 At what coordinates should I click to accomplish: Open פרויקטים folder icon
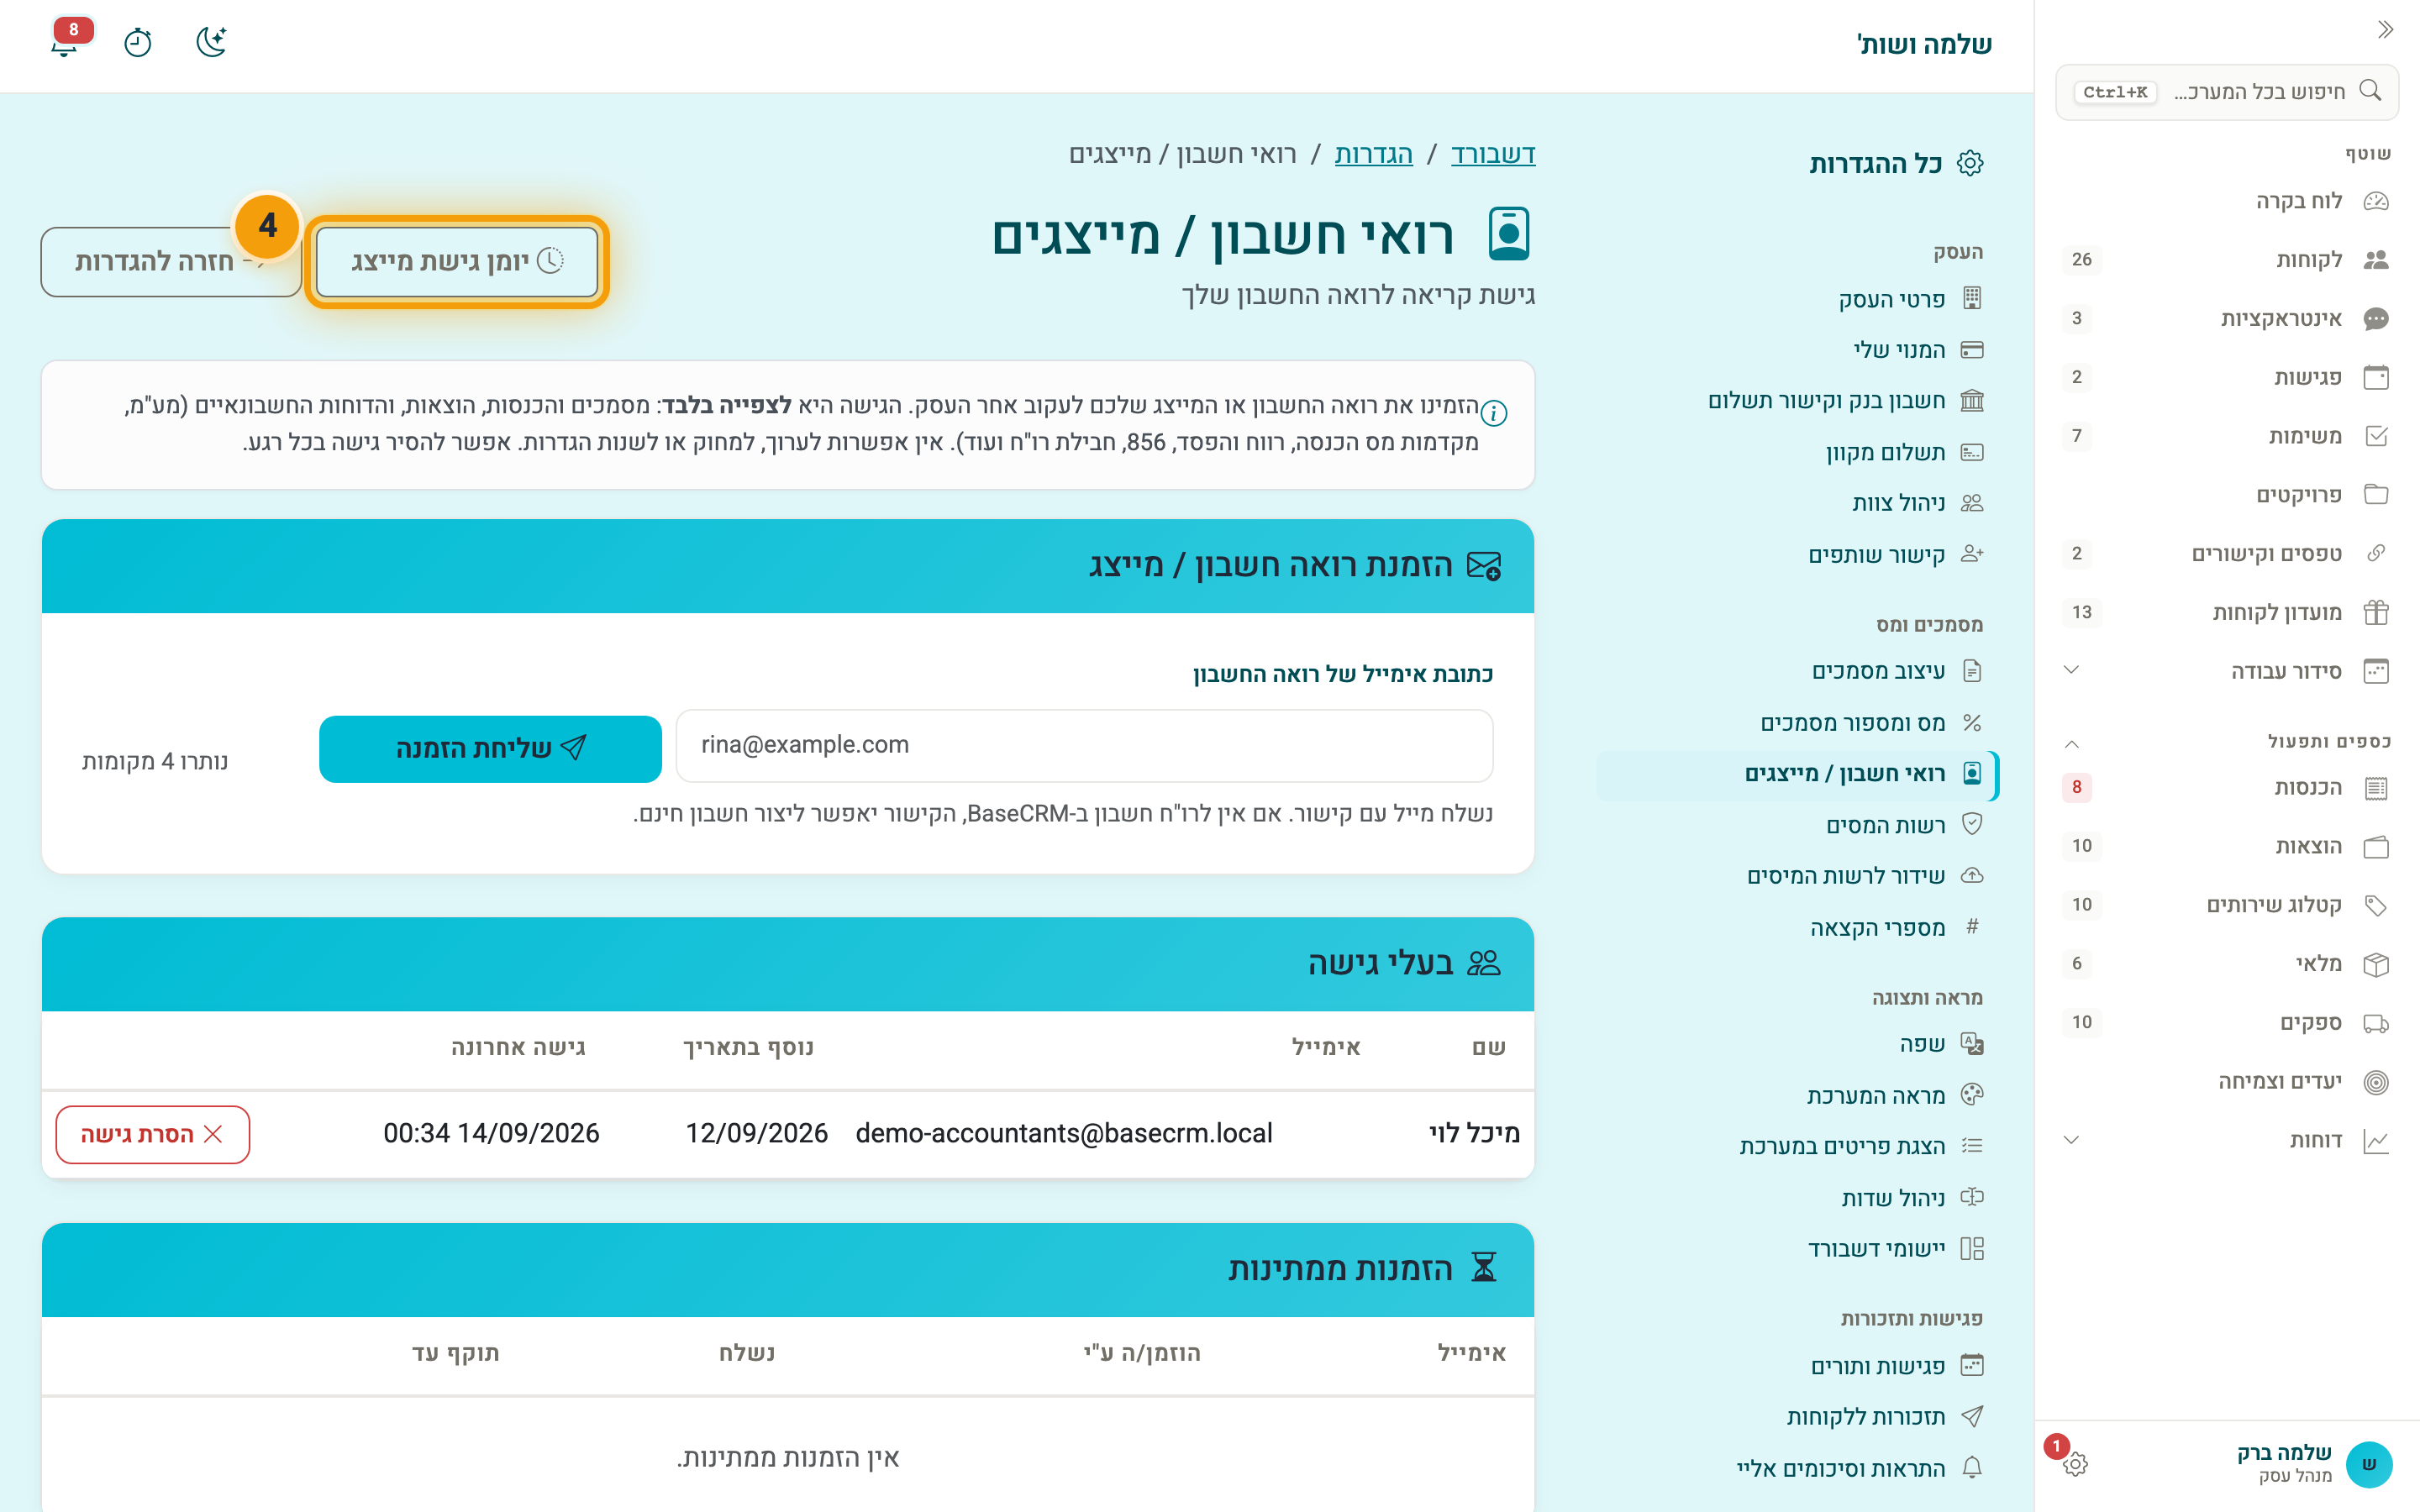pos(2376,495)
